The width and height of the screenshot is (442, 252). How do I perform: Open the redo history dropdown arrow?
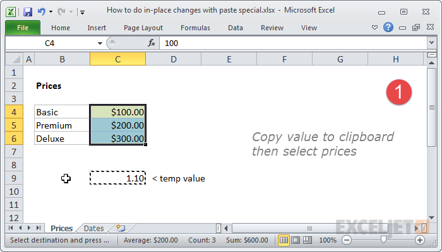[x=71, y=12]
